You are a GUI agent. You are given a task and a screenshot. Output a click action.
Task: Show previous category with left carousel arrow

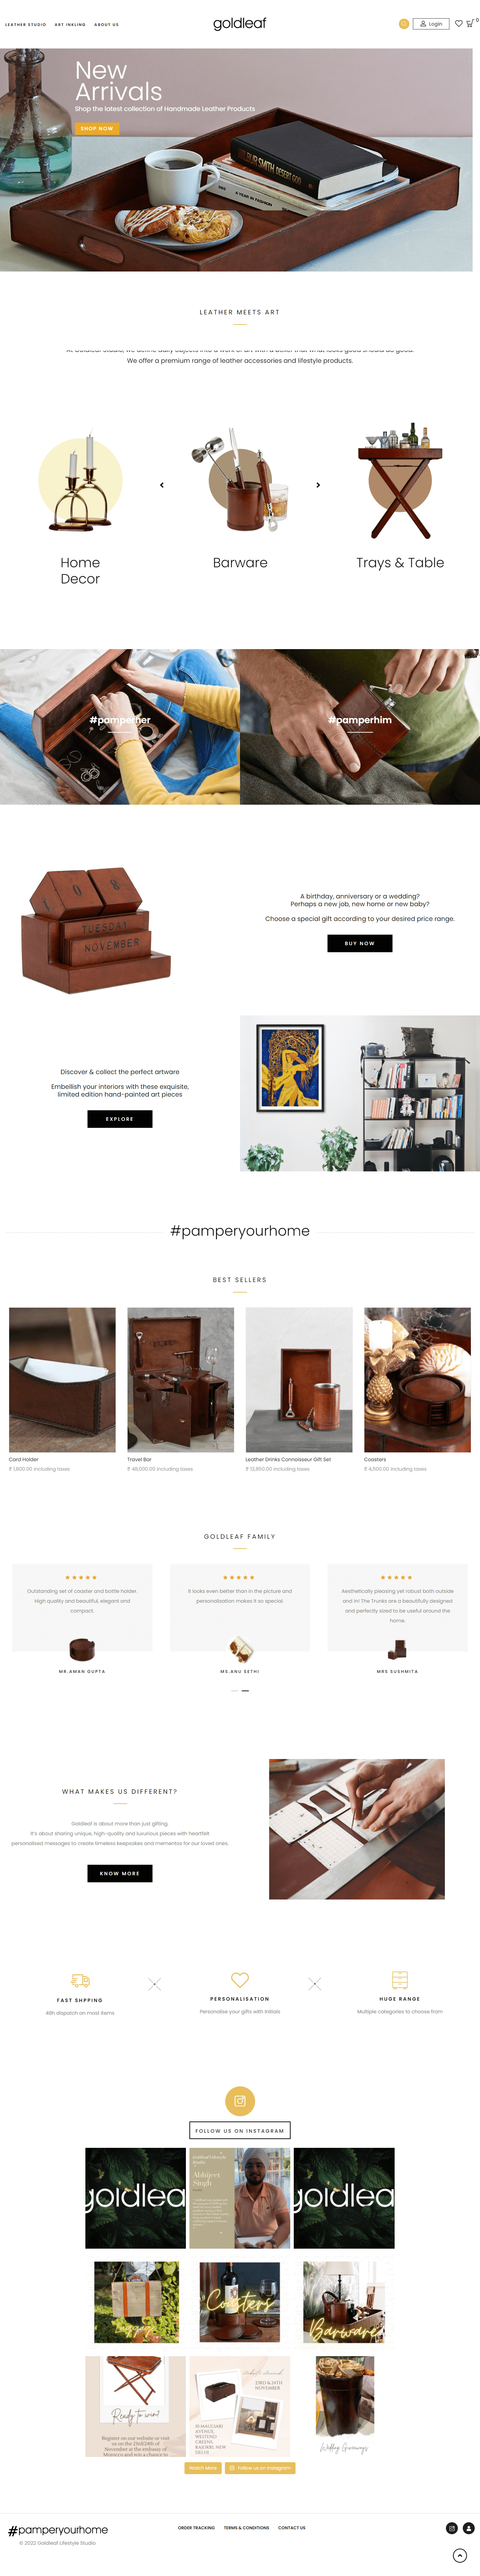tap(162, 485)
